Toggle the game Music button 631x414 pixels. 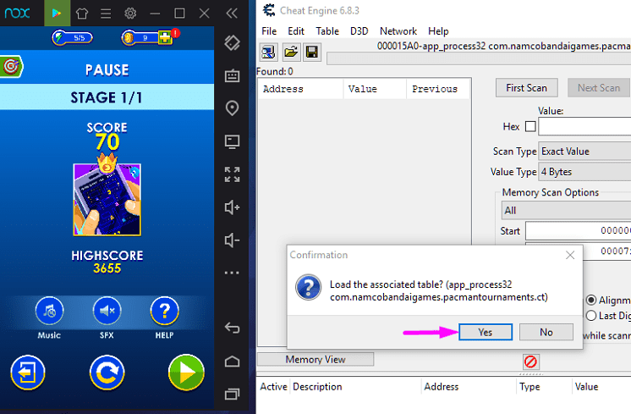49,311
